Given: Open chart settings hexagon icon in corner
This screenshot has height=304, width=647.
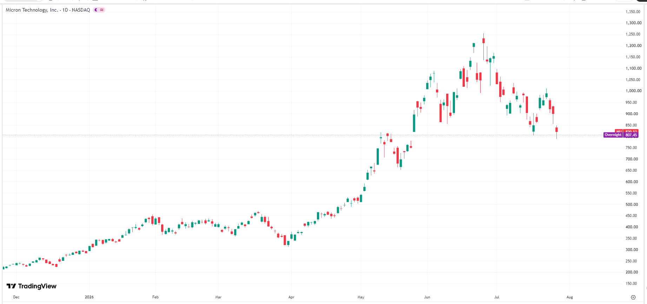Looking at the screenshot, I should click(633, 297).
